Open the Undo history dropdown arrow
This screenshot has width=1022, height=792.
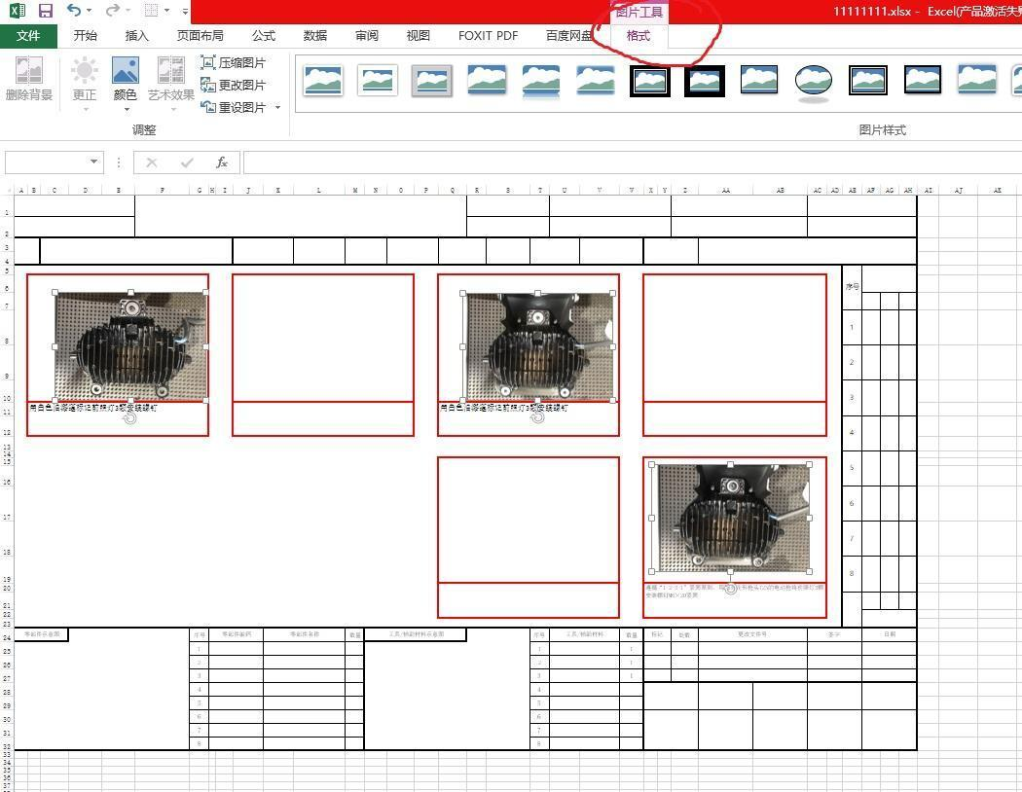(x=90, y=12)
